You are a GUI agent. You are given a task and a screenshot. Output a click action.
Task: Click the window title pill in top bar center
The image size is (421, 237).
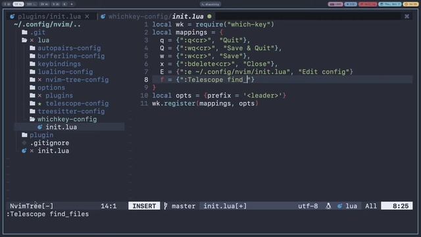210,4
